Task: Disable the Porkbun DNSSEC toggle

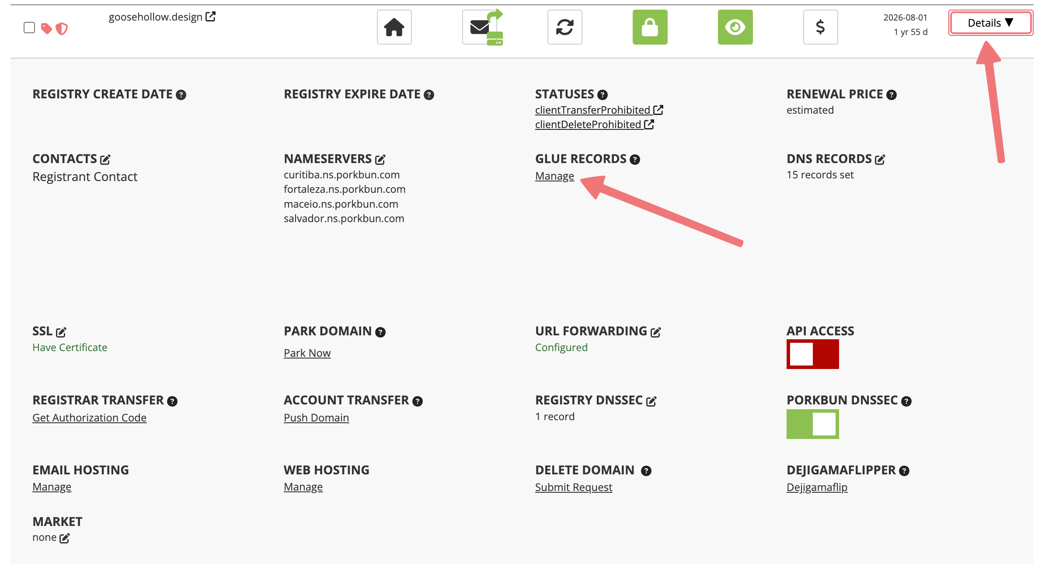Action: [x=812, y=424]
